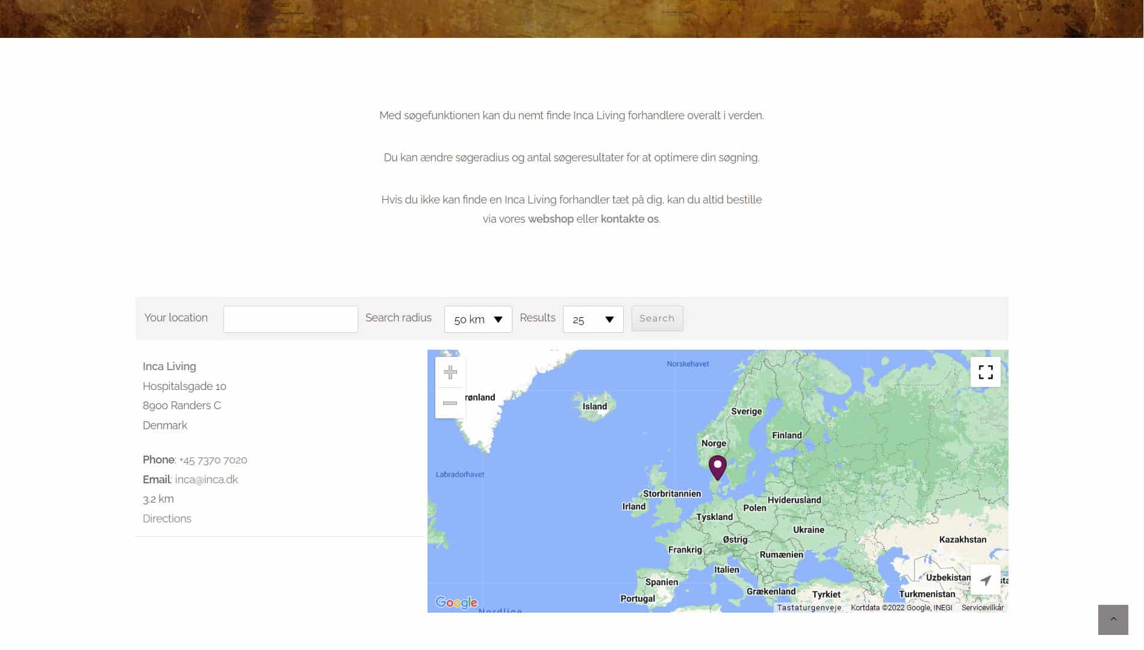Toggle fullscreen view of the map
This screenshot has width=1144, height=650.
point(986,372)
